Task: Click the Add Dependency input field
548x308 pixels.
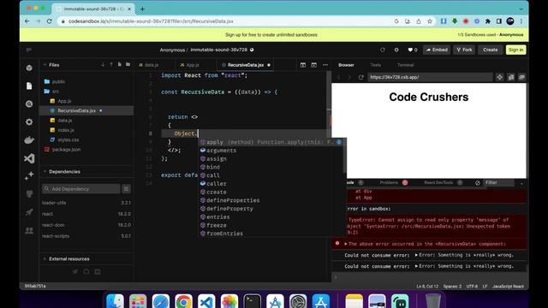Action: 81,189
